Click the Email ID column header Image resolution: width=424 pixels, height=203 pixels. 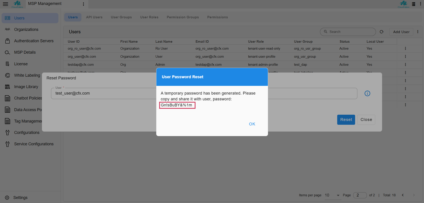[202, 41]
